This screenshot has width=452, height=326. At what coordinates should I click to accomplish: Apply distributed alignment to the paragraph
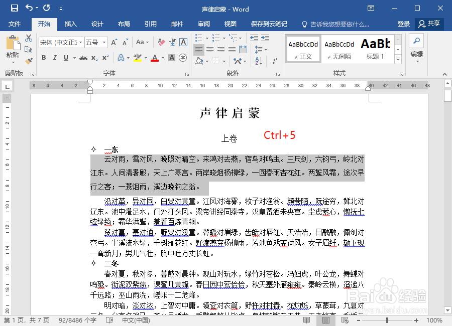tap(243, 50)
